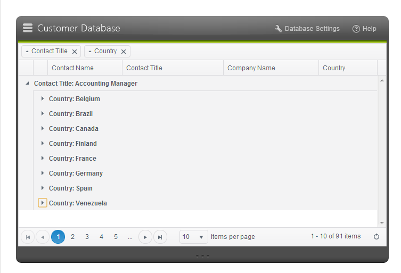Screen dimensions: 401x273
Task: Remove the Contact Title grouping
Action: point(75,52)
